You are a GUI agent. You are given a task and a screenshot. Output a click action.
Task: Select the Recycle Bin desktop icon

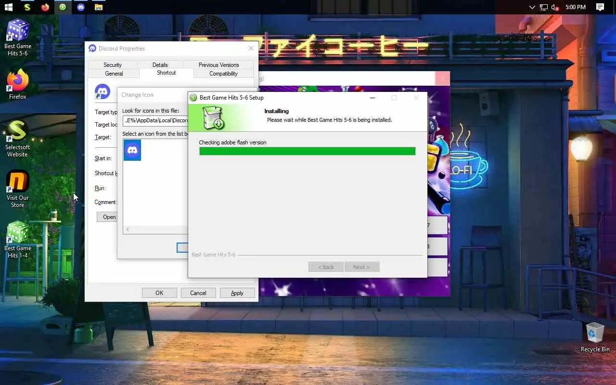point(595,337)
